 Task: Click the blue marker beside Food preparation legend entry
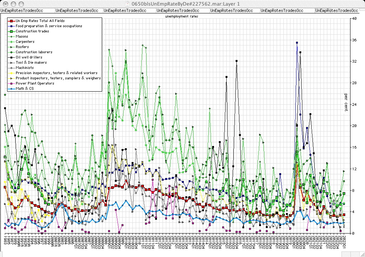12,26
